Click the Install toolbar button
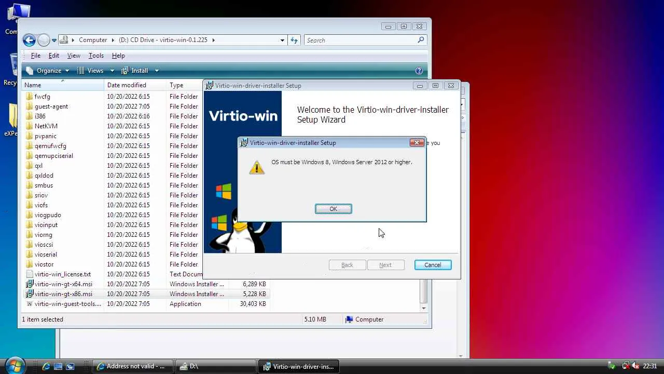The width and height of the screenshot is (664, 374). [x=135, y=71]
